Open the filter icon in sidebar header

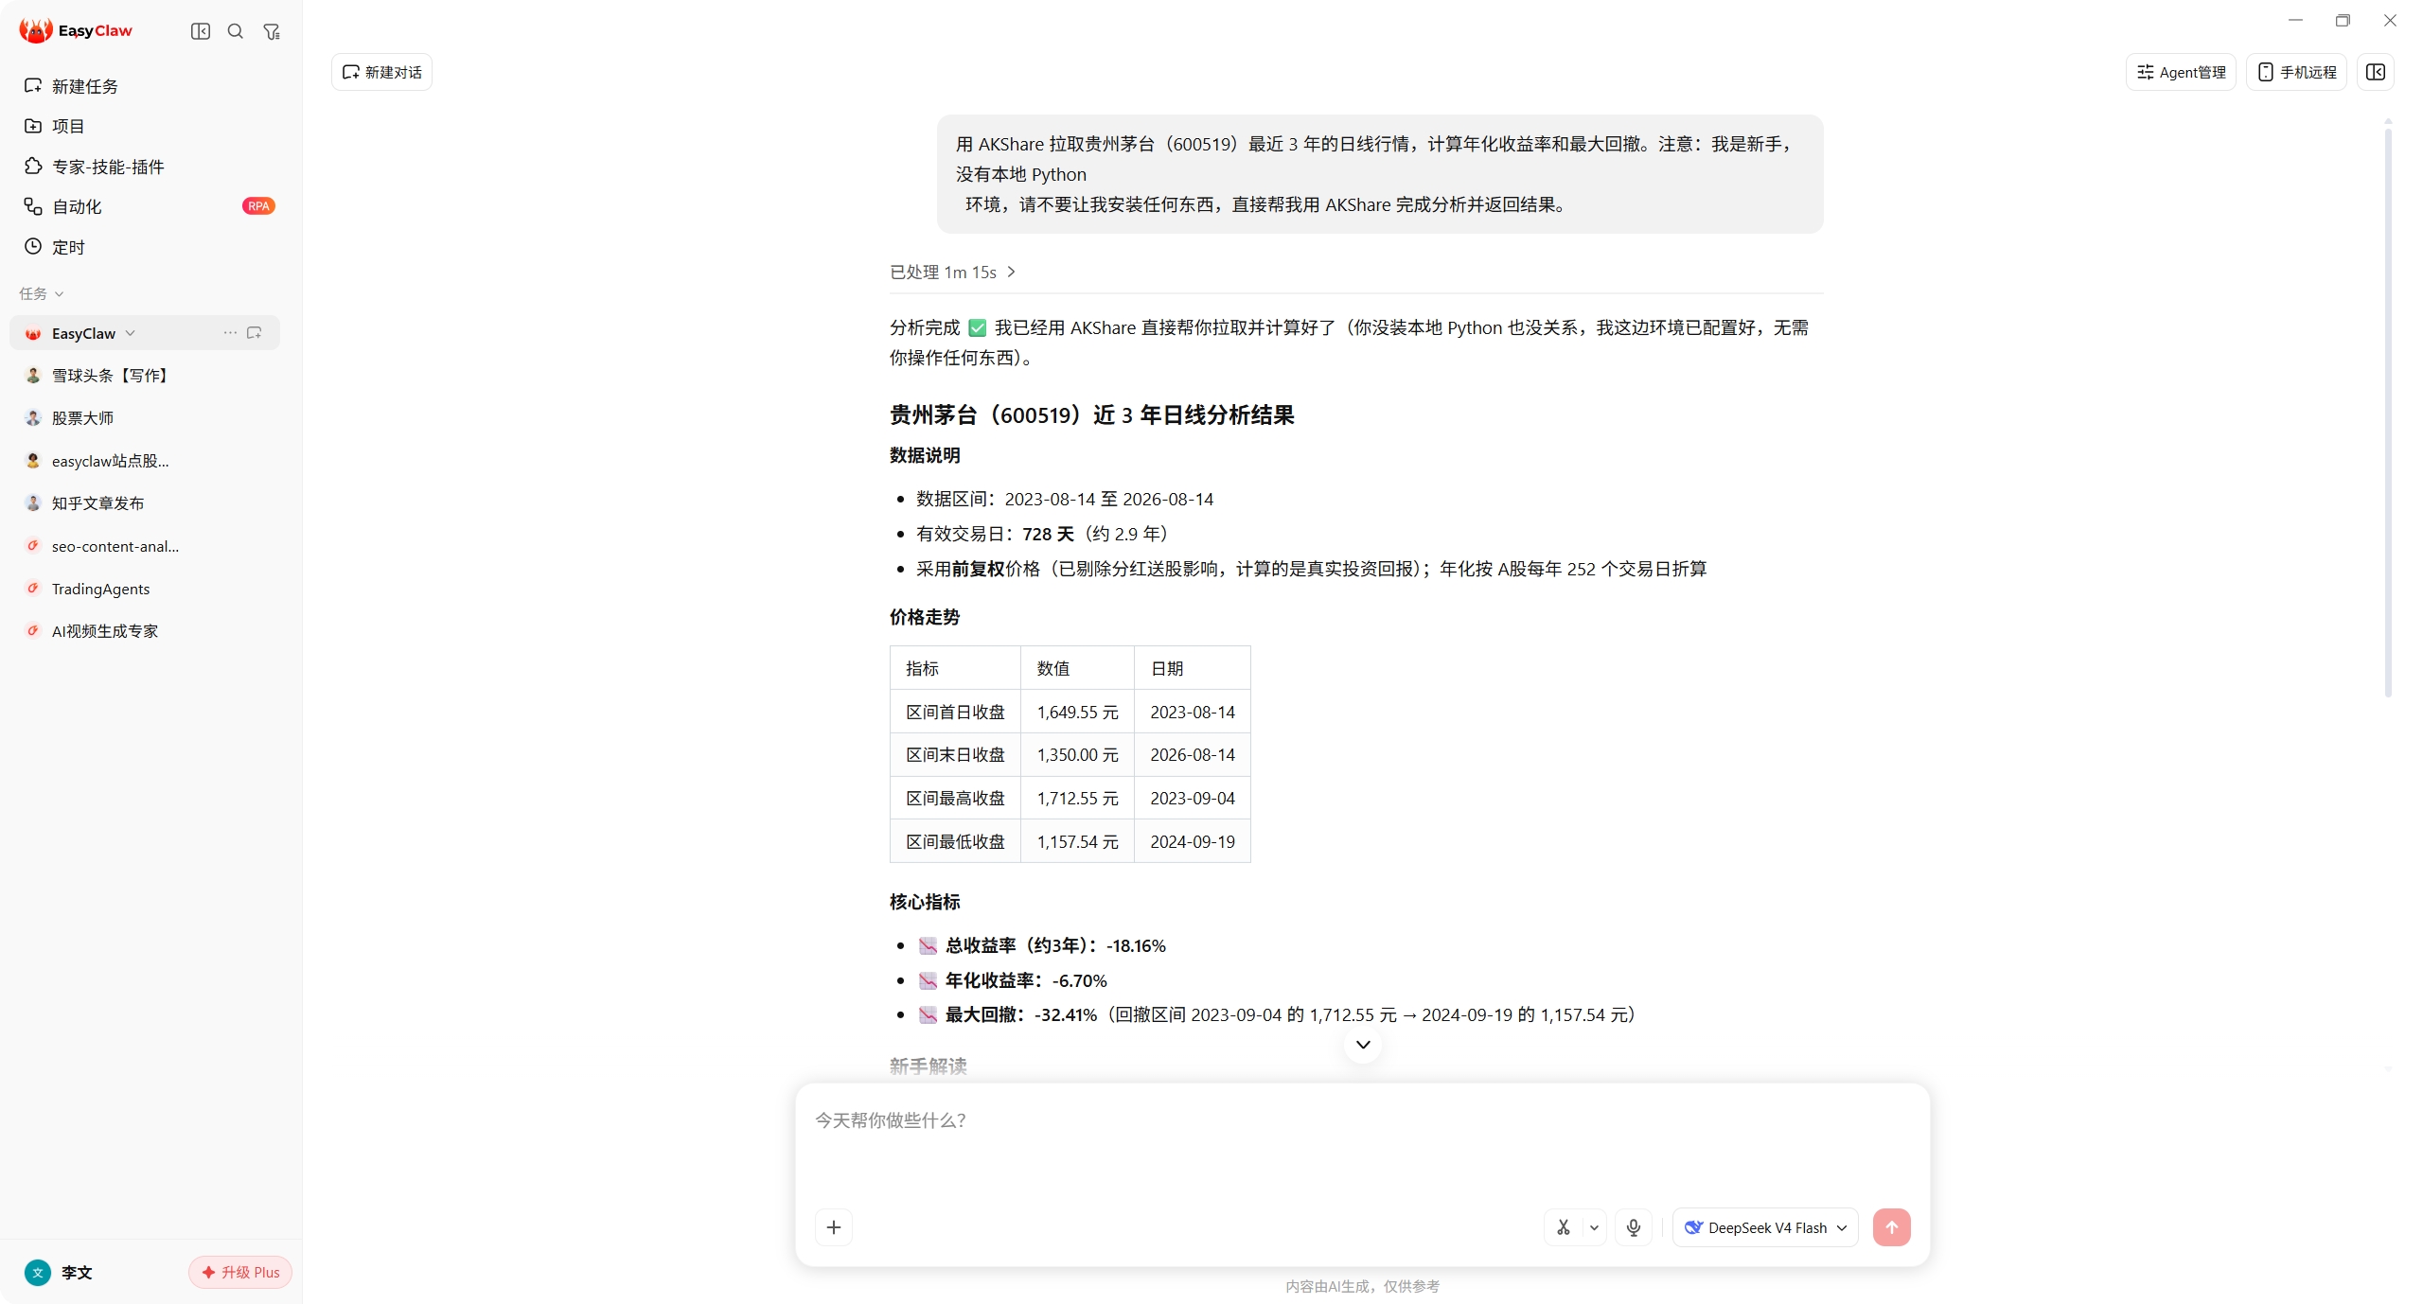(x=272, y=31)
